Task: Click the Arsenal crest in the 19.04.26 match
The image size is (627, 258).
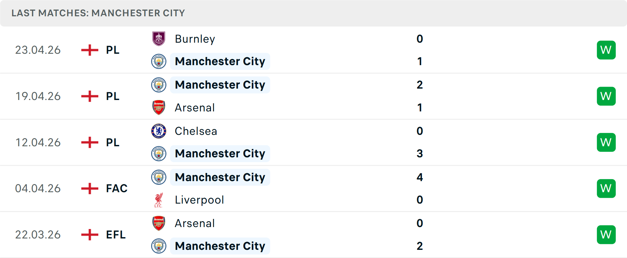Action: click(159, 107)
